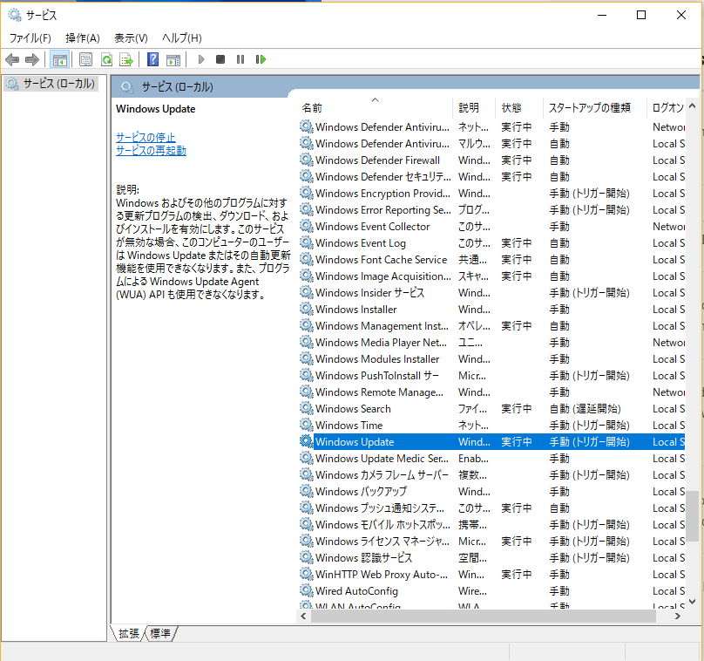The height and width of the screenshot is (661, 704).
Task: Click the green Refresh toolbar icon
Action: click(106, 59)
